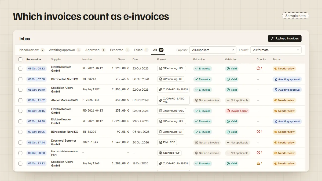
Task: Select the Druckerei Sommer GmbH row checkbox
Action: click(x=20, y=142)
